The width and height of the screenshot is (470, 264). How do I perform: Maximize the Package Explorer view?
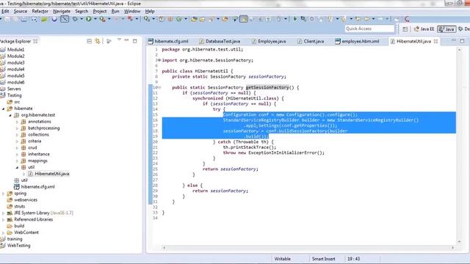[x=135, y=41]
